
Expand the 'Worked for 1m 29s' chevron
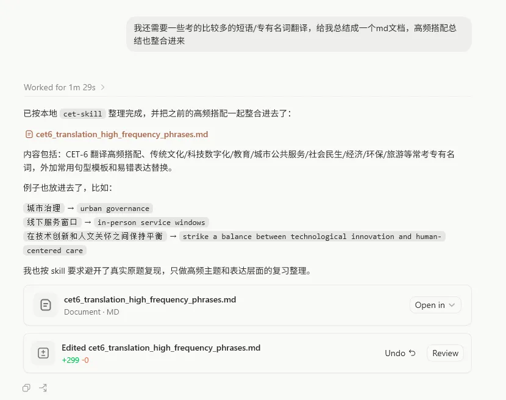(x=102, y=87)
